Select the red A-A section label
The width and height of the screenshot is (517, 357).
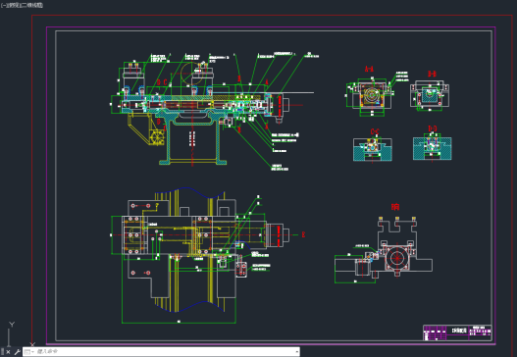pos(369,69)
